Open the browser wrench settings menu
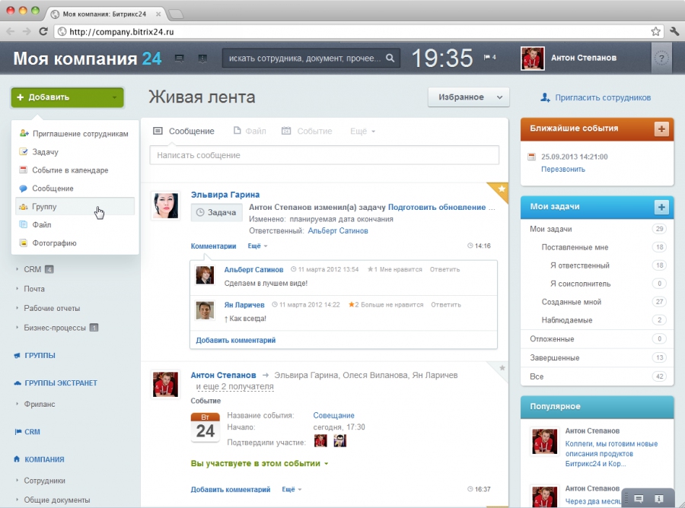Image resolution: width=685 pixels, height=508 pixels. click(x=674, y=31)
